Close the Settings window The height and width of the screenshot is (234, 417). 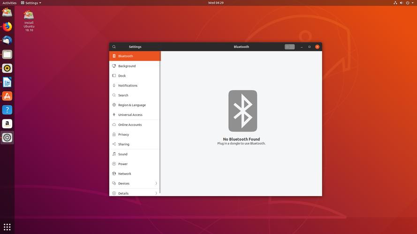pyautogui.click(x=317, y=47)
